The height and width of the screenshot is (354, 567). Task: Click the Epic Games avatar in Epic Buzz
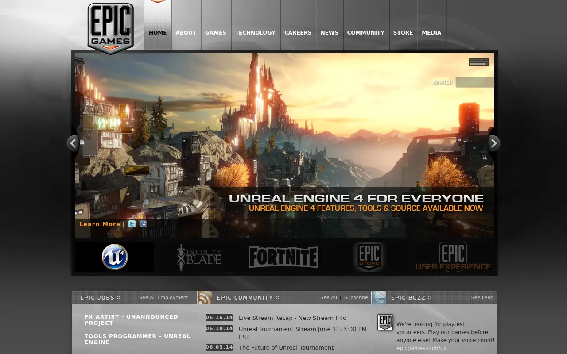click(x=385, y=322)
